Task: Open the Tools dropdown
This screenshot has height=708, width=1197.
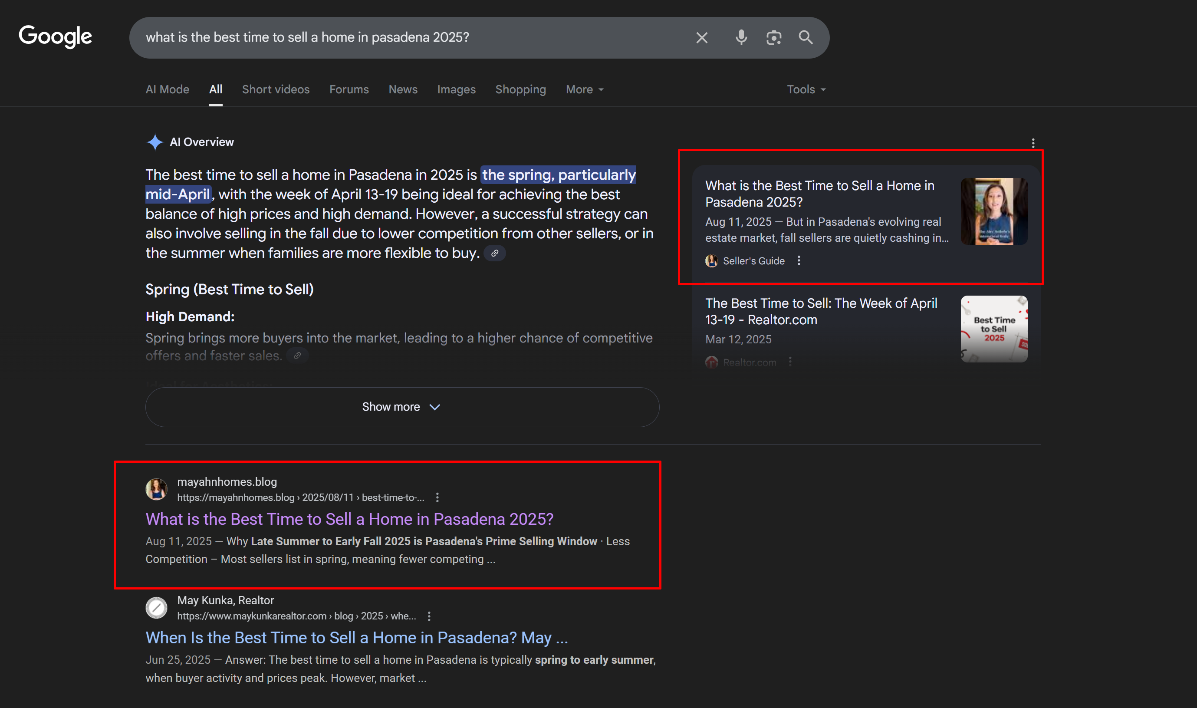Action: (806, 89)
